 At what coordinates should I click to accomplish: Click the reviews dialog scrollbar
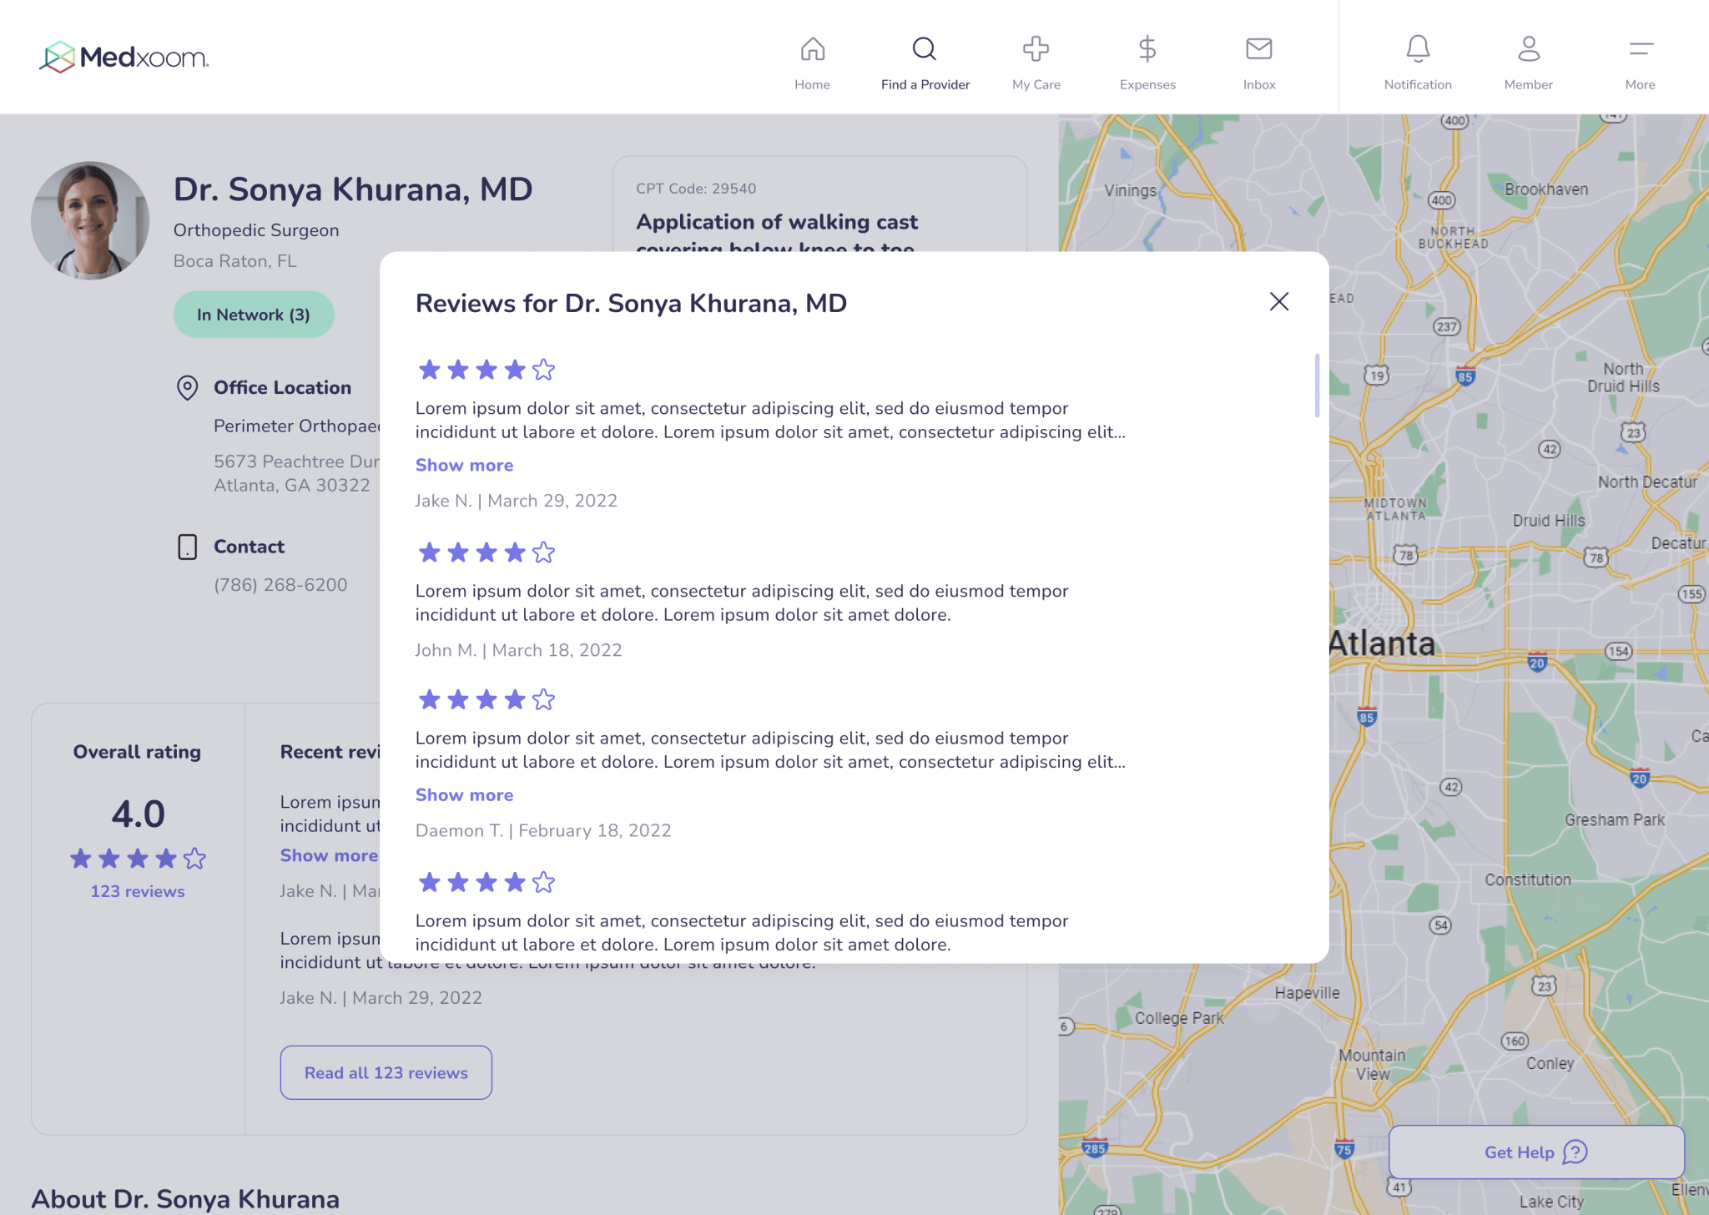pos(1317,385)
